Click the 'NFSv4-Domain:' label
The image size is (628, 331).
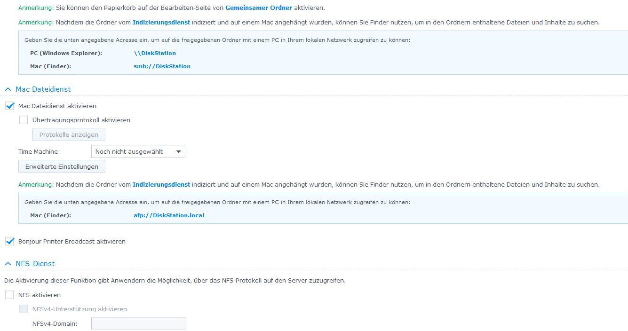55,324
